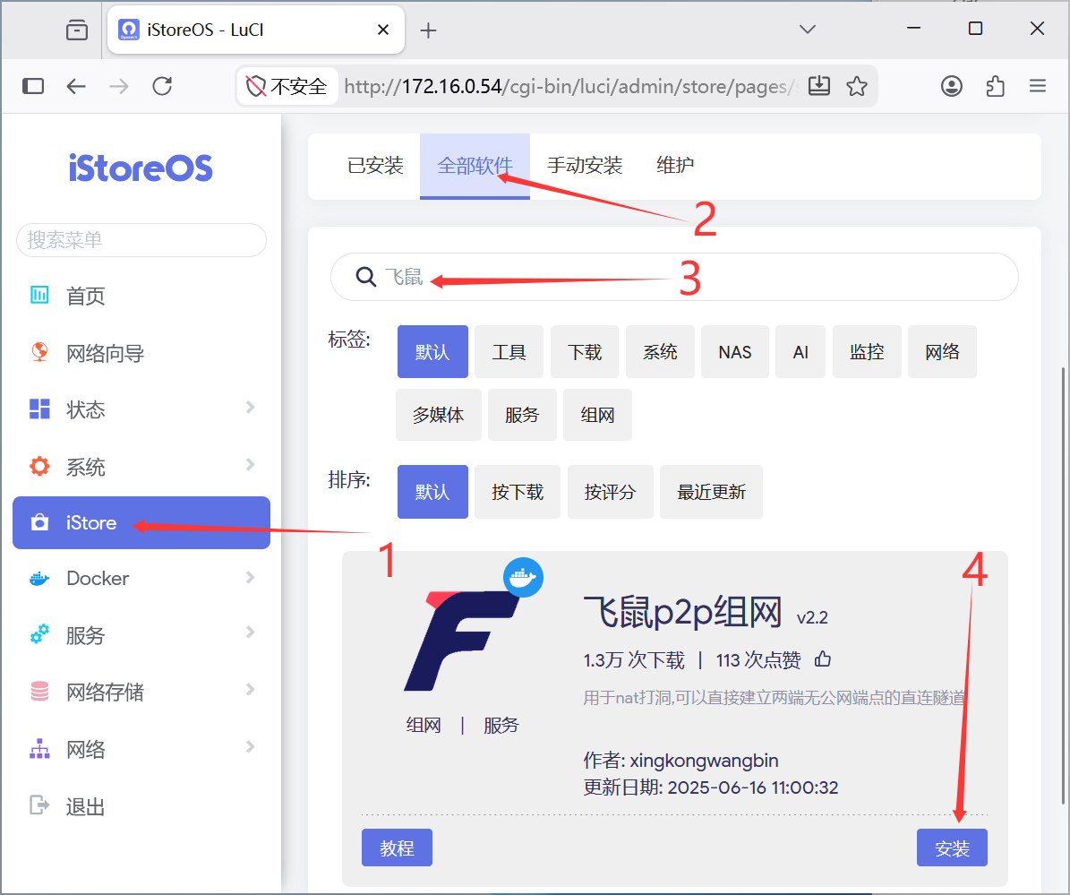The height and width of the screenshot is (895, 1070).
Task: Expand the 网络 menu chevron
Action: [250, 747]
